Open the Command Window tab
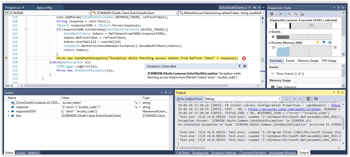 coord(253,153)
